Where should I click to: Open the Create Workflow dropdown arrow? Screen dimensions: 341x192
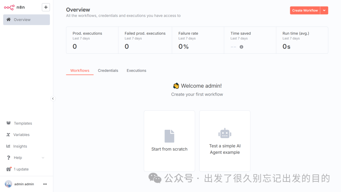[x=324, y=10]
